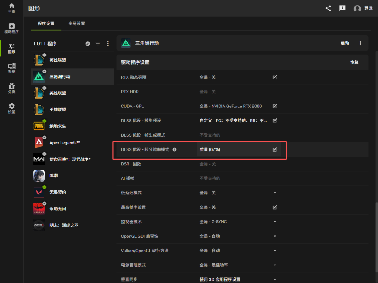Edit the DLSS 超分辨率模式 setting
The height and width of the screenshot is (283, 378).
(x=275, y=149)
